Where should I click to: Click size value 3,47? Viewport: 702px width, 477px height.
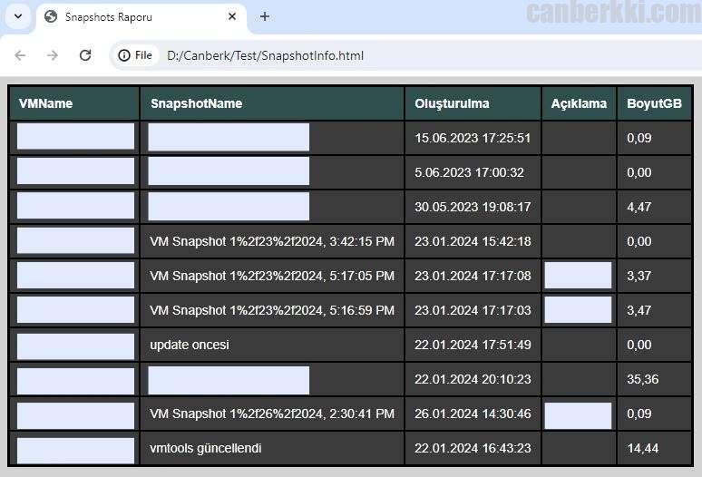coord(639,310)
